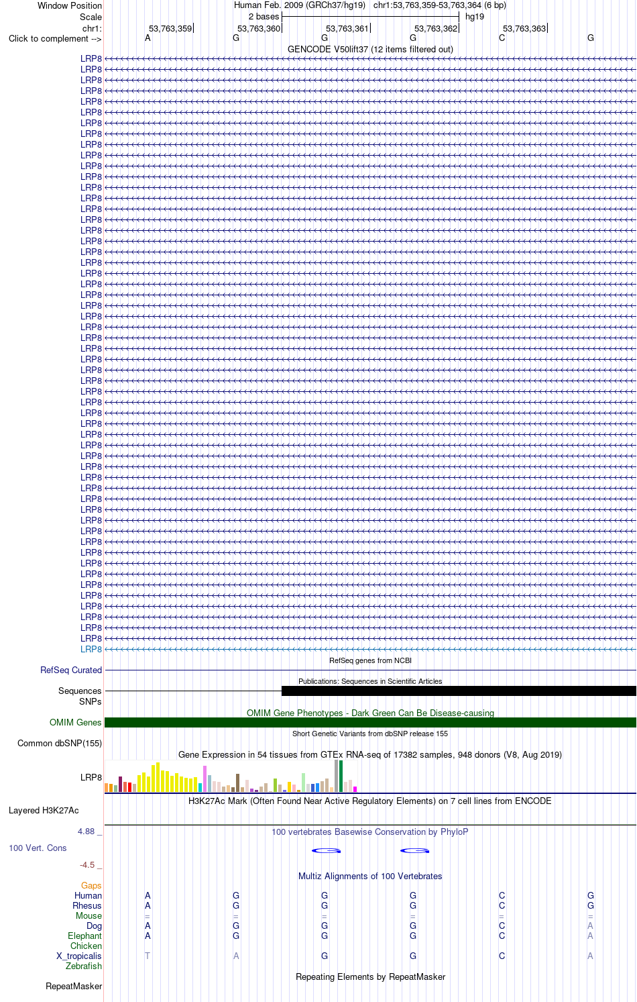637x1002 pixels.
Task: Open the 100 Vert. Cons track label
Action: [x=38, y=848]
